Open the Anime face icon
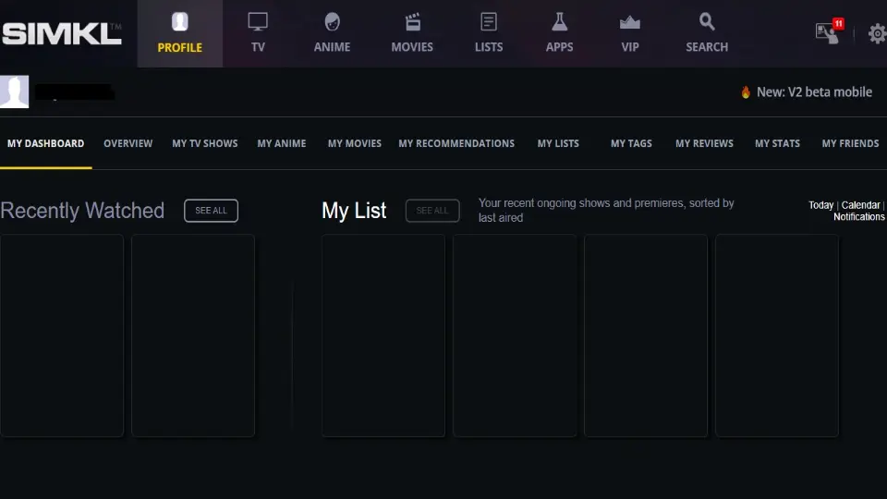Screen dimensions: 887x499 click(x=332, y=22)
